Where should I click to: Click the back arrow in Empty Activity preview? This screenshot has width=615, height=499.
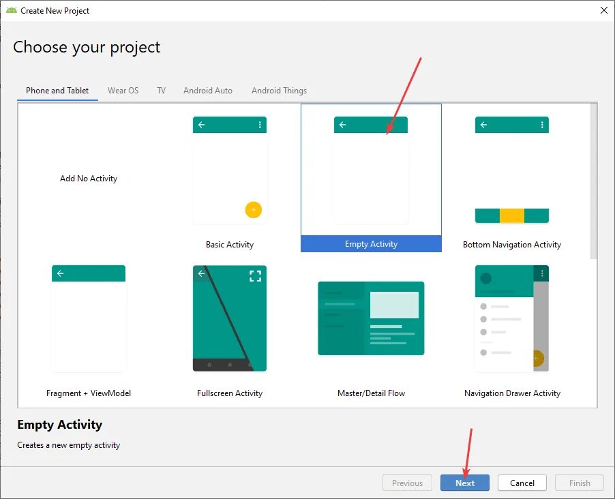click(x=342, y=124)
